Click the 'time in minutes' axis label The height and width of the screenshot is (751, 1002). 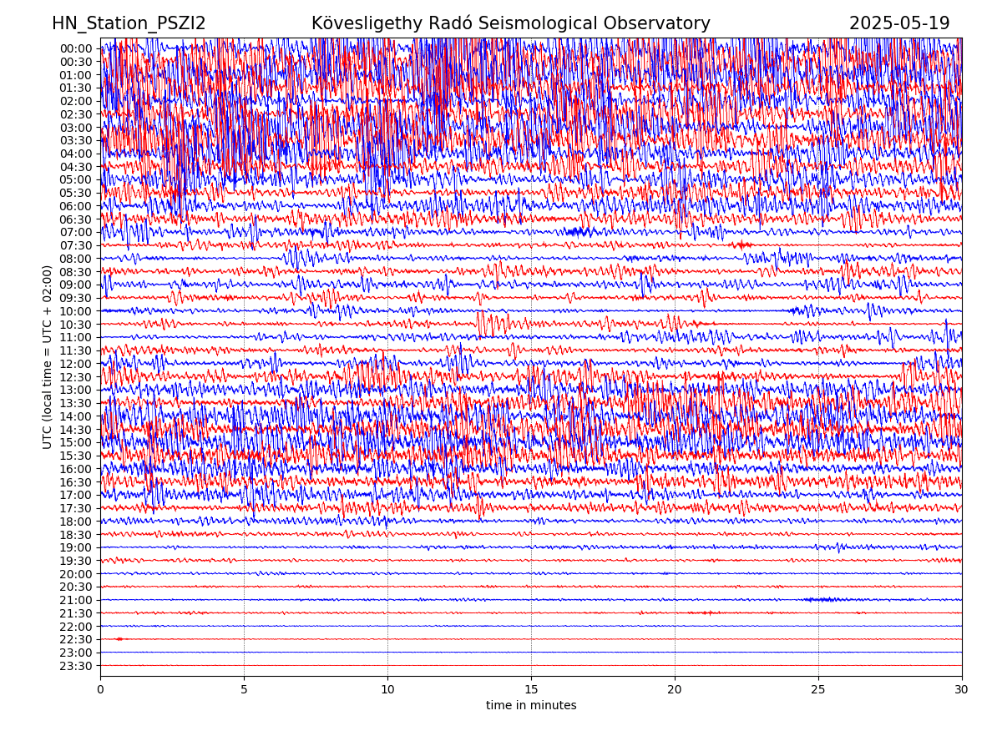coord(531,705)
